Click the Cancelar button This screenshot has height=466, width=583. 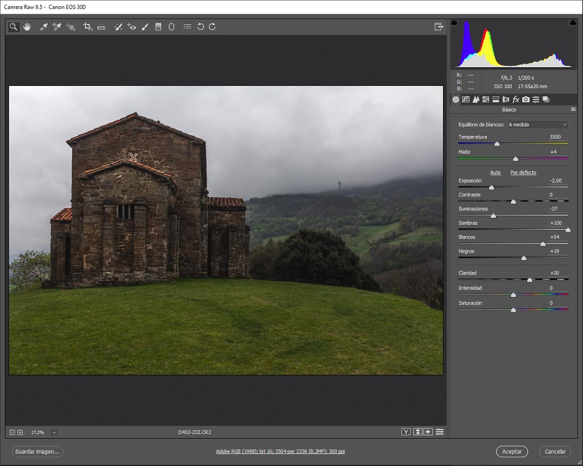[555, 452]
